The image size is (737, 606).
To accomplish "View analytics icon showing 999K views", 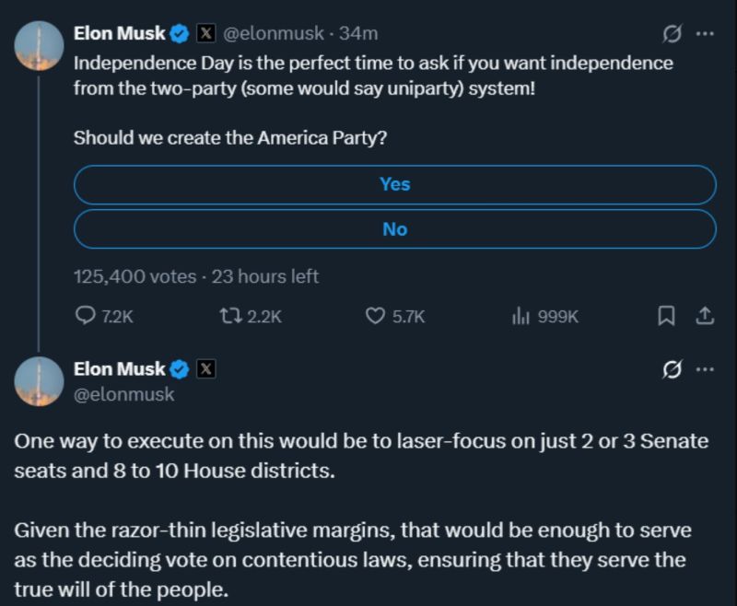I will (x=519, y=316).
